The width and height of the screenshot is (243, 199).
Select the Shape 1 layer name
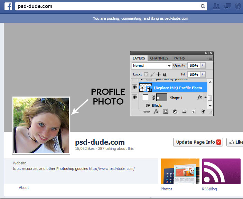coord(176,98)
